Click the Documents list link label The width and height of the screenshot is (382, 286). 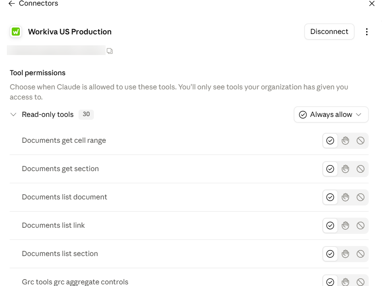pyautogui.click(x=53, y=225)
